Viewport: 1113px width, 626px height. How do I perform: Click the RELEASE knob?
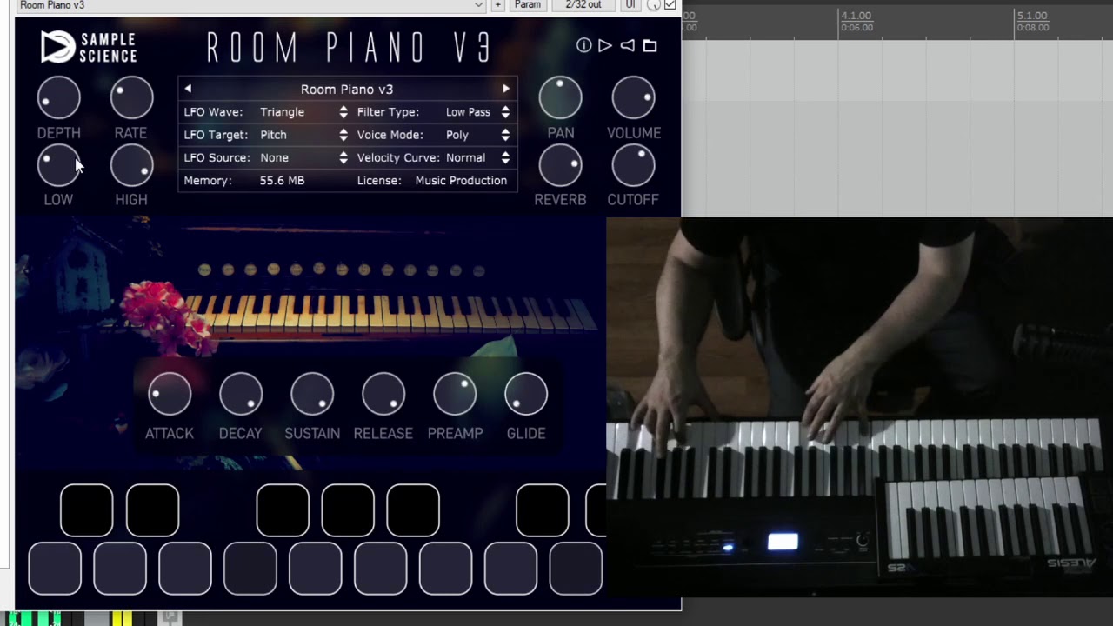point(383,395)
